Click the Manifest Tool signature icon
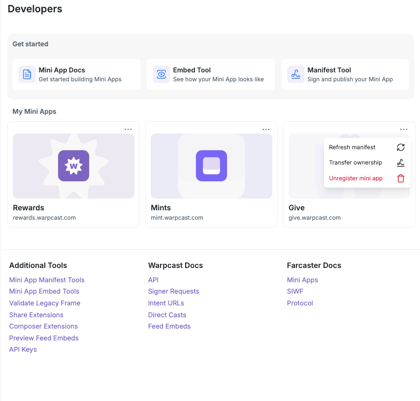Image resolution: width=420 pixels, height=401 pixels. tap(296, 74)
